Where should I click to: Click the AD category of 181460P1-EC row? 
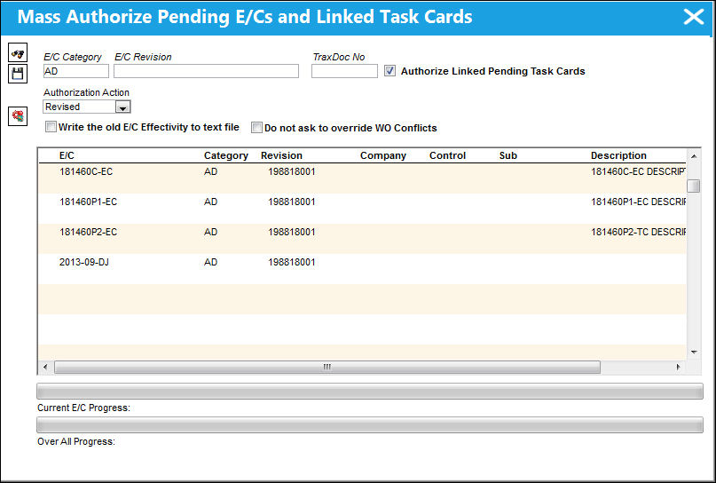click(x=210, y=202)
